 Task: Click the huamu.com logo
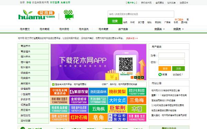pyautogui.click(x=37, y=15)
